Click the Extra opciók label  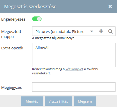pyautogui.click(x=12, y=48)
